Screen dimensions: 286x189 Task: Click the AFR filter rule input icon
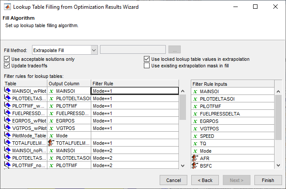point(195,158)
